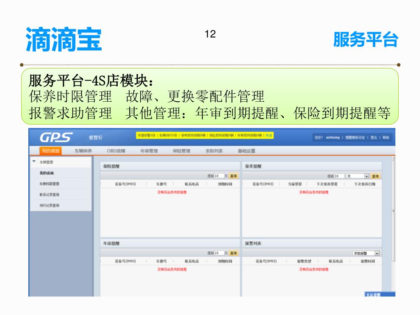Open the OBD故障 tab
420x315 pixels.
(116, 151)
